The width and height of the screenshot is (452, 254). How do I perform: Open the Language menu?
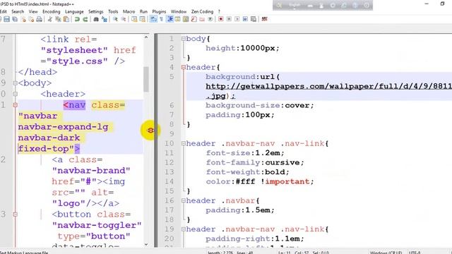pyautogui.click(x=74, y=11)
